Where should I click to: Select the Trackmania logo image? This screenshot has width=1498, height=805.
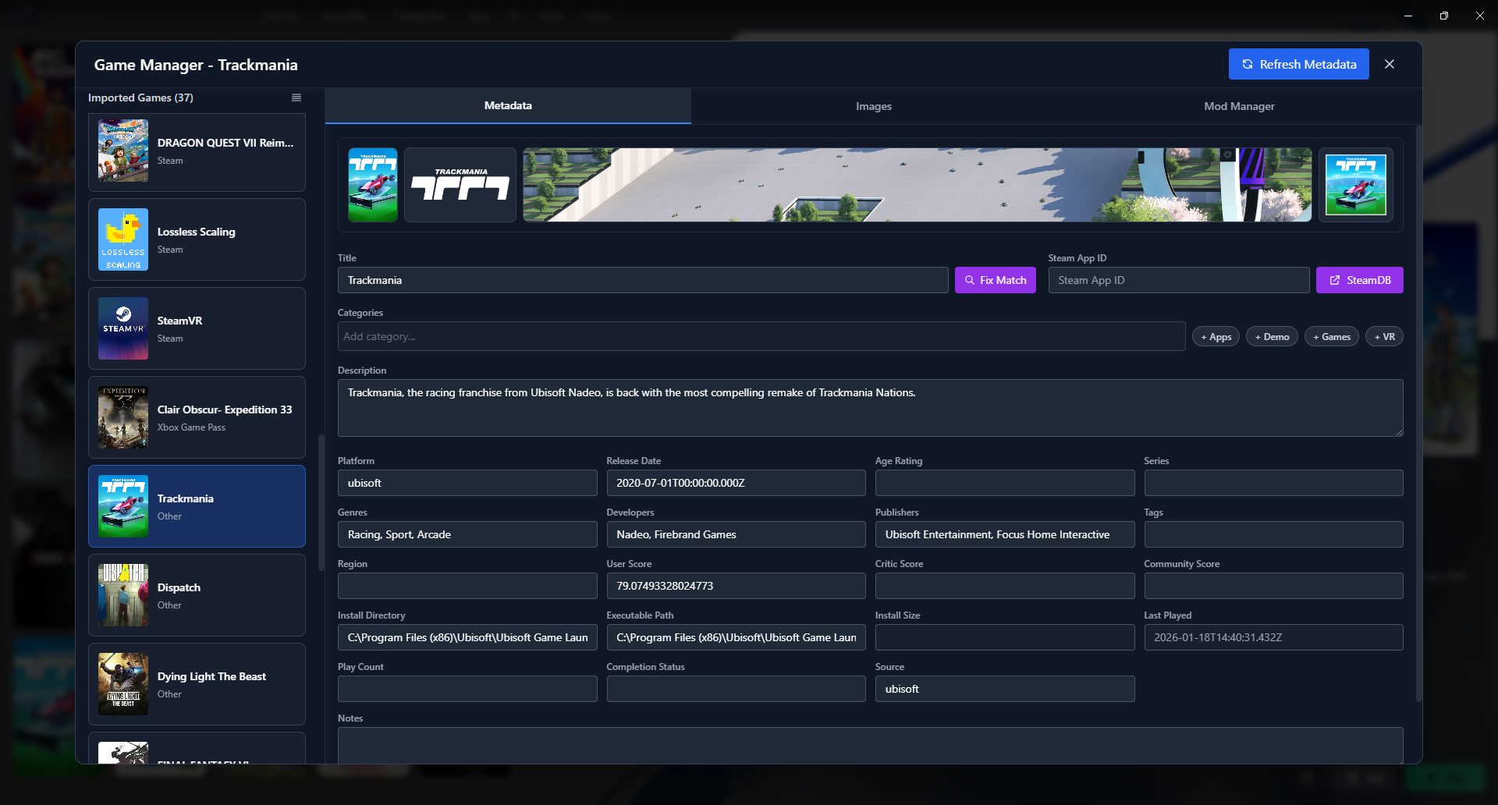tap(460, 185)
